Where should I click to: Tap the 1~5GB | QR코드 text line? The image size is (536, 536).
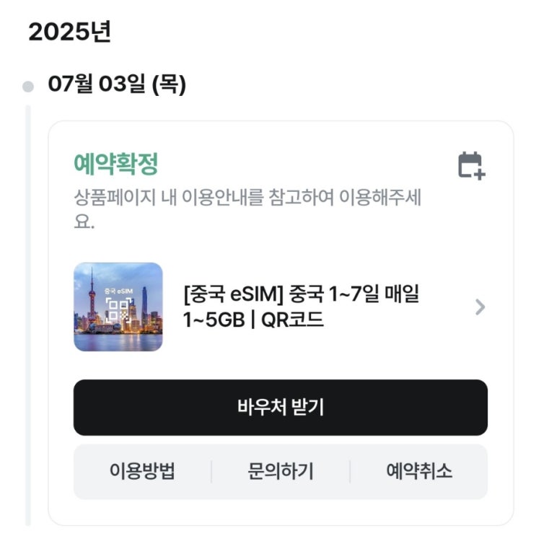[x=253, y=320]
